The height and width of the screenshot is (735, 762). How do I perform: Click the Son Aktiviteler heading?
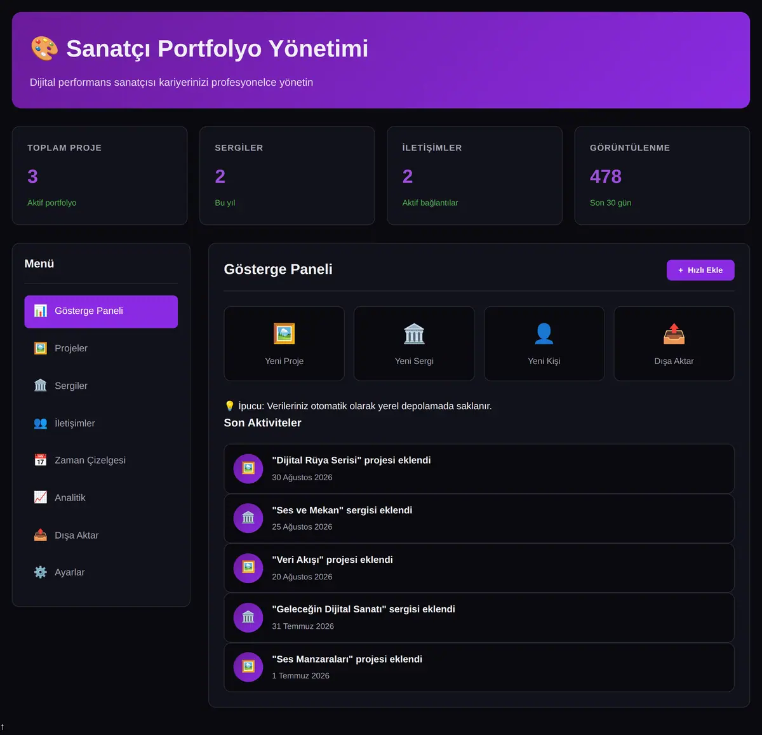[x=262, y=422]
